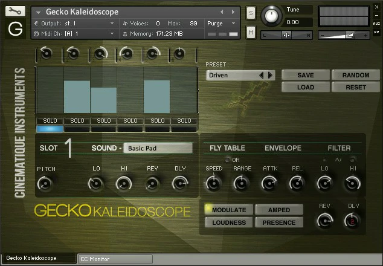Adjust the slot 2 volume knob
This screenshot has width=383, height=266.
72,53
